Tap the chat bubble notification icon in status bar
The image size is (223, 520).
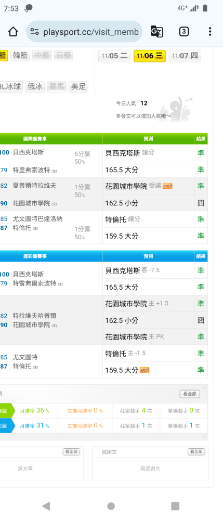click(29, 8)
